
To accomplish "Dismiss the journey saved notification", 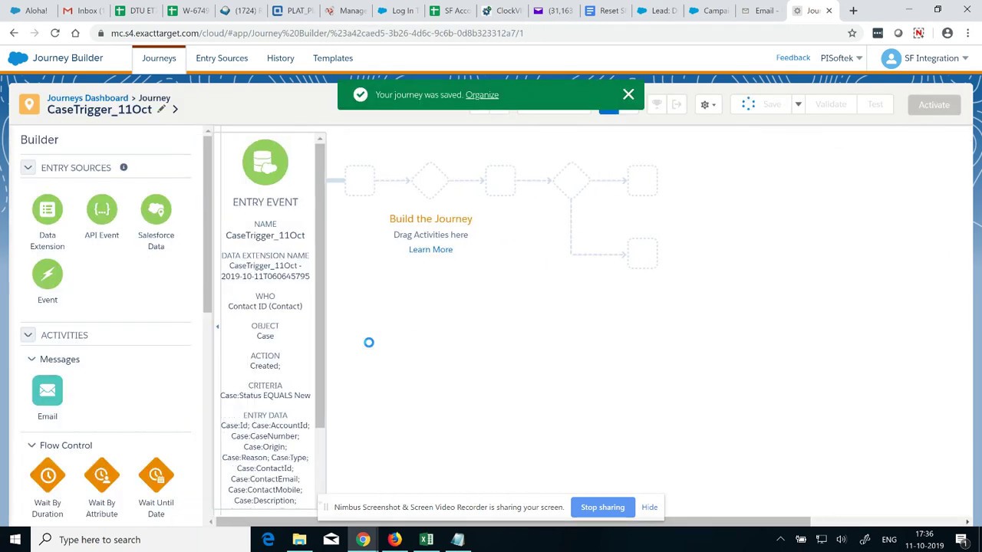I will (x=628, y=94).
